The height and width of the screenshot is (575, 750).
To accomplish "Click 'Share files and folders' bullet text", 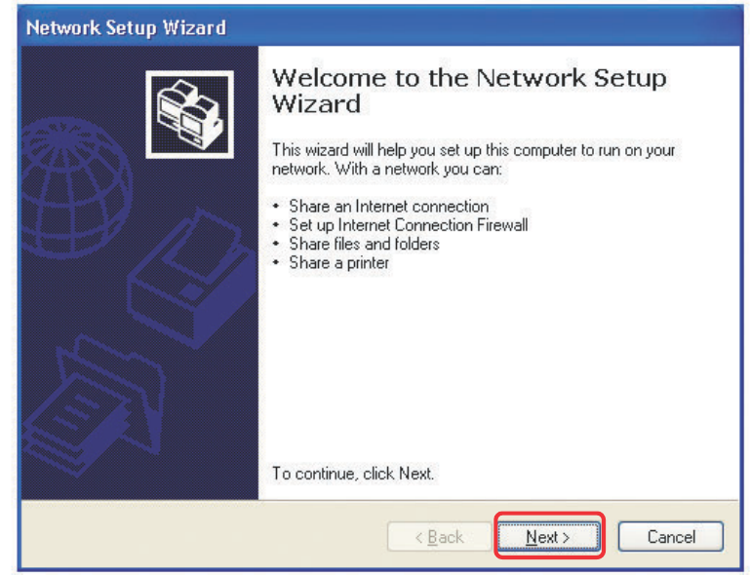I will pyautogui.click(x=363, y=244).
